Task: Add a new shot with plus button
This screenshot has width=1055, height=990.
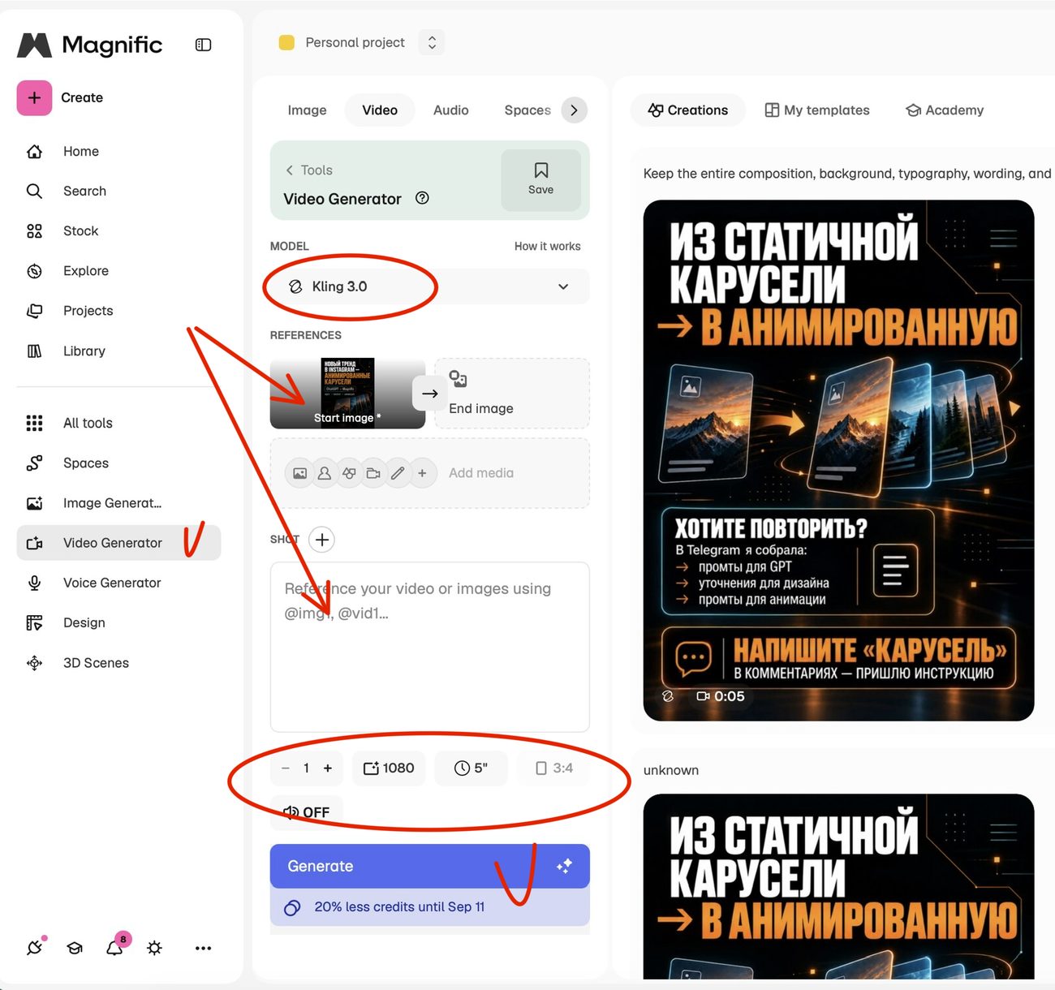Action: 322,540
